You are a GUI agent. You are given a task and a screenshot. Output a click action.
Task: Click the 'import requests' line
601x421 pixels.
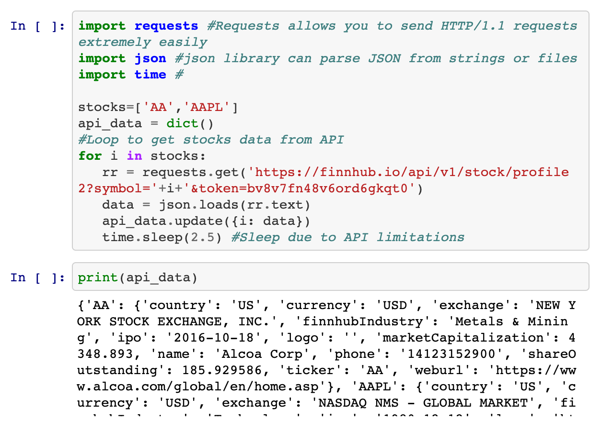tap(138, 26)
